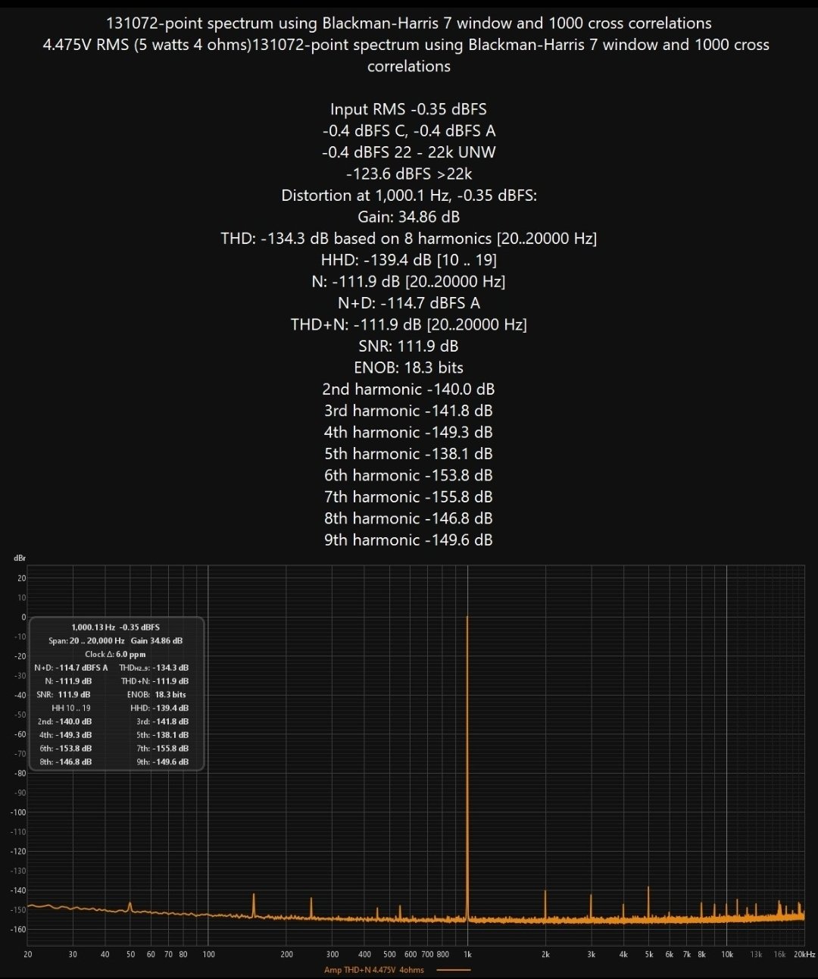Click the 150 Hz spur on the trace
Viewport: 818px width, 979px height.
(254, 905)
